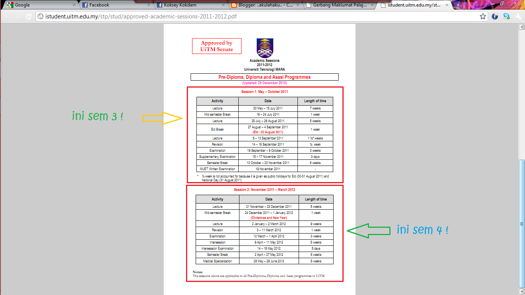Click the '15 – 17 November 2011' cell
The image size is (525, 295).
point(268,157)
